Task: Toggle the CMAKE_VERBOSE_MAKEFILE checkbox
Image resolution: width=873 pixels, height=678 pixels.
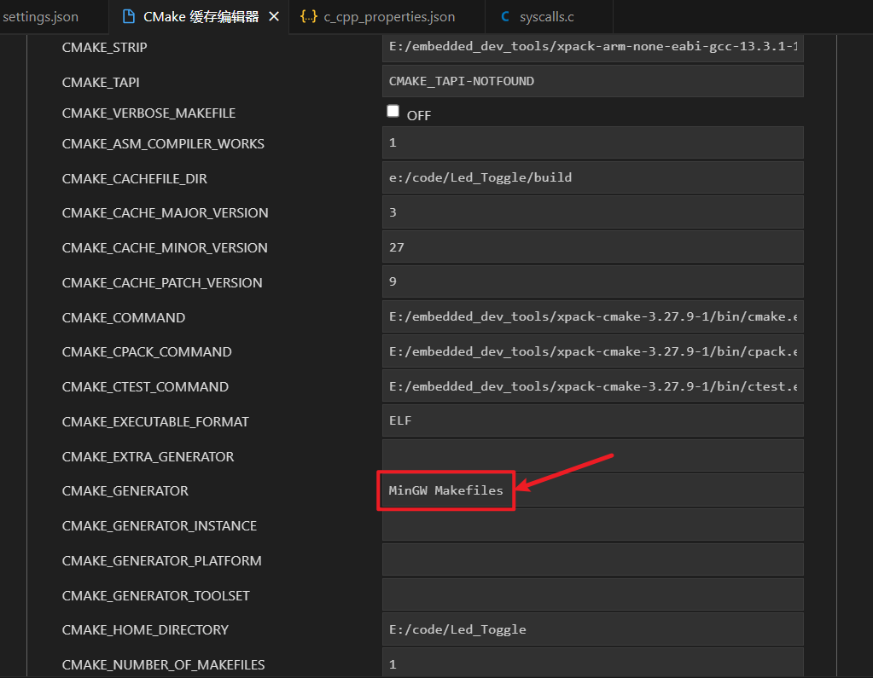Action: coord(393,111)
